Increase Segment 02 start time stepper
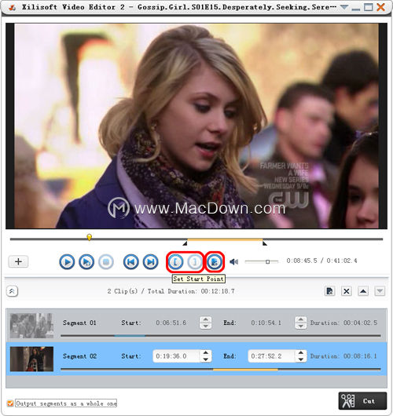Viewport: 393px width, 416px height. click(x=205, y=353)
